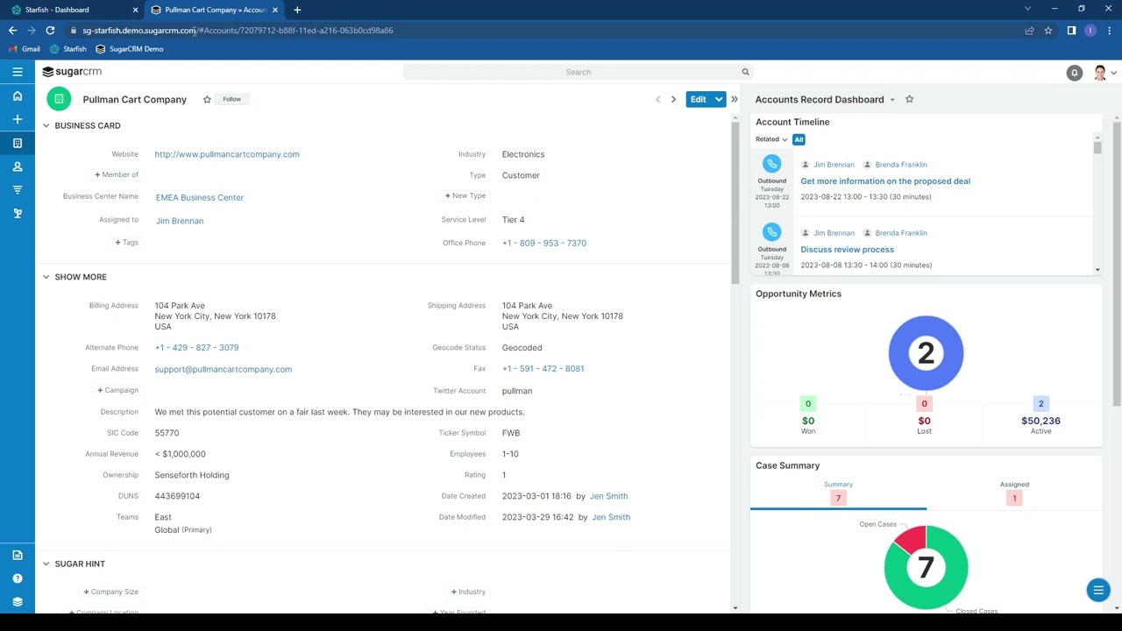Select the Pullman Cart Company browser tab
Image resolution: width=1122 pixels, height=631 pixels.
pyautogui.click(x=214, y=10)
